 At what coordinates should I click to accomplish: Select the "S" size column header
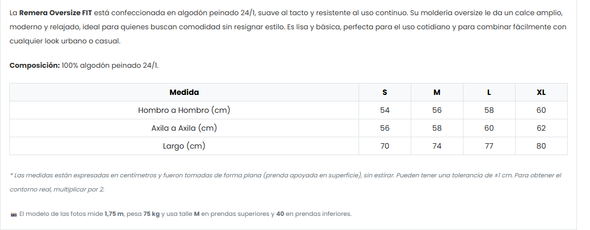pos(385,92)
